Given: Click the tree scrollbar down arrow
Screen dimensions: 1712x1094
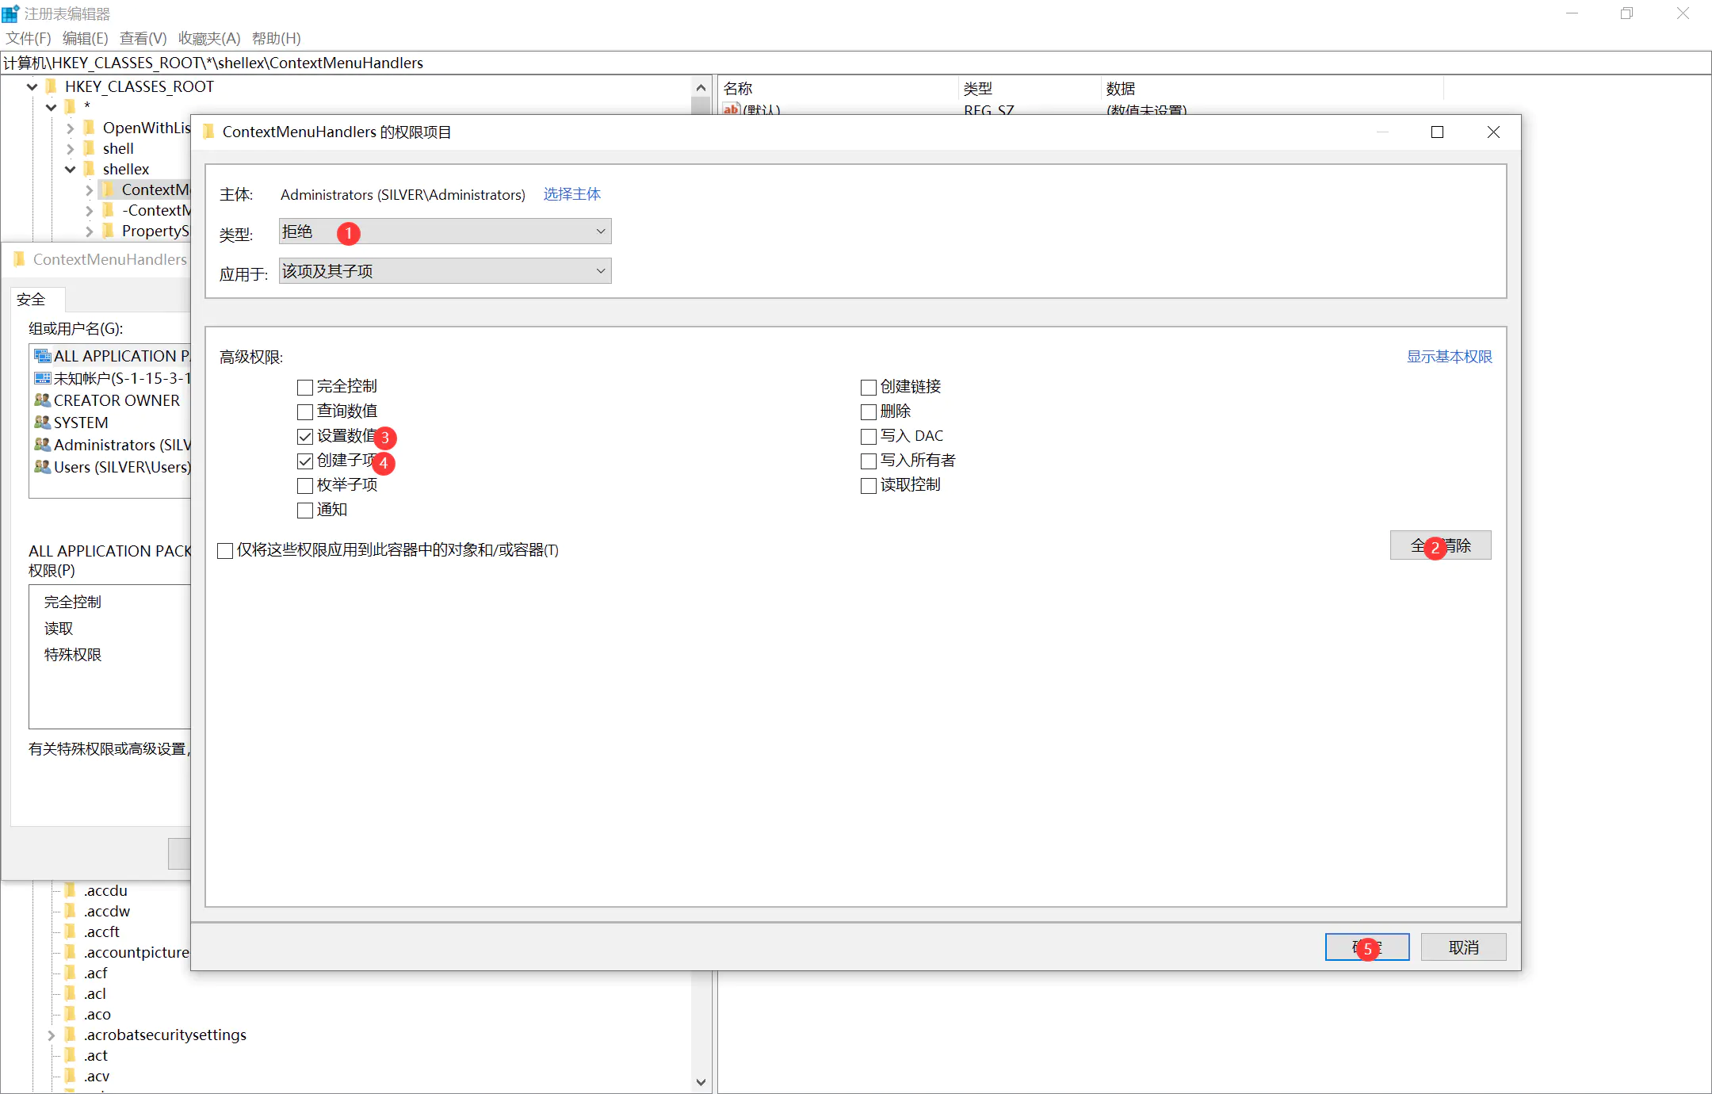Looking at the screenshot, I should tap(701, 1081).
